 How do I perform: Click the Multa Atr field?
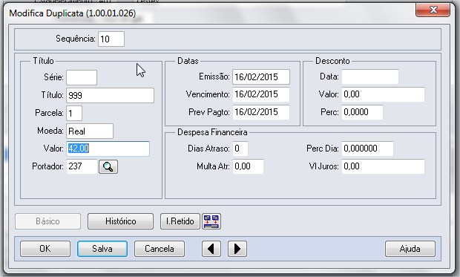pos(249,166)
